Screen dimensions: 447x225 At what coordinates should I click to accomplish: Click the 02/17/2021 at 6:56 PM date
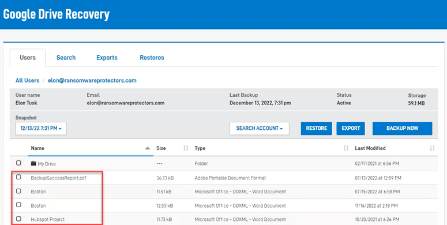pyautogui.click(x=377, y=164)
